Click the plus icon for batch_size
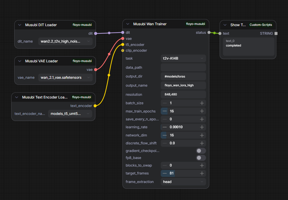 pos(202,103)
